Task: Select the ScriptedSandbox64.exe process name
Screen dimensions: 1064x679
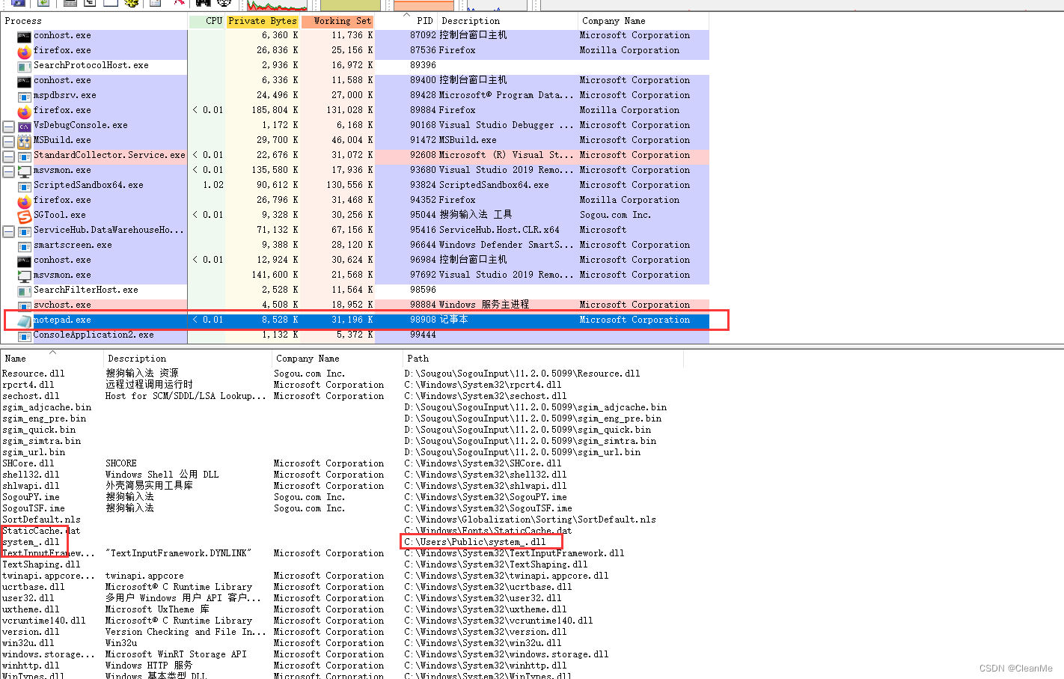Action: click(88, 185)
